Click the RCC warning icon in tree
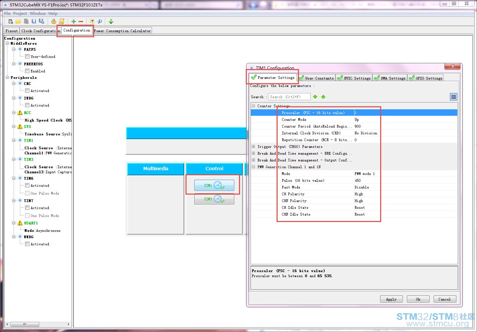Screen dimensions: 477x332 click(20, 113)
